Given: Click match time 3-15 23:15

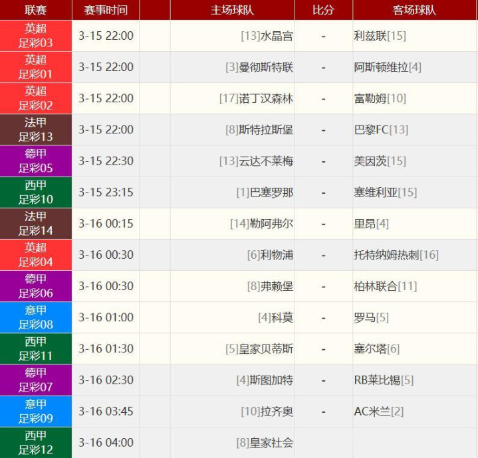Looking at the screenshot, I should click(106, 192).
